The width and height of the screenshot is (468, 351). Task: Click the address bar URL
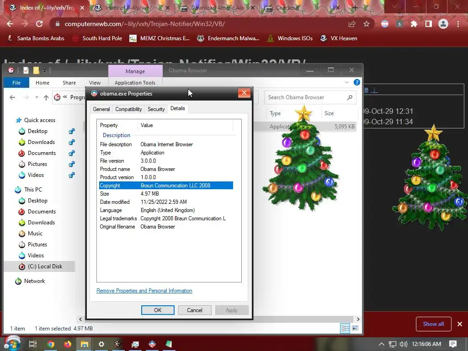(x=144, y=24)
